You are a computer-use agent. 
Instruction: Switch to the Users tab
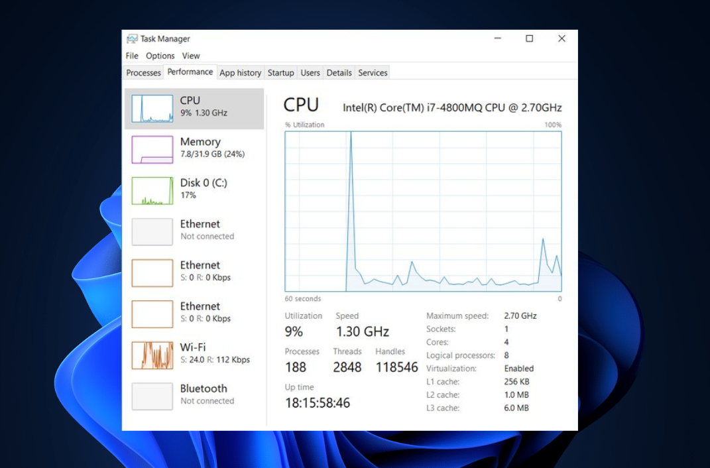tap(310, 72)
